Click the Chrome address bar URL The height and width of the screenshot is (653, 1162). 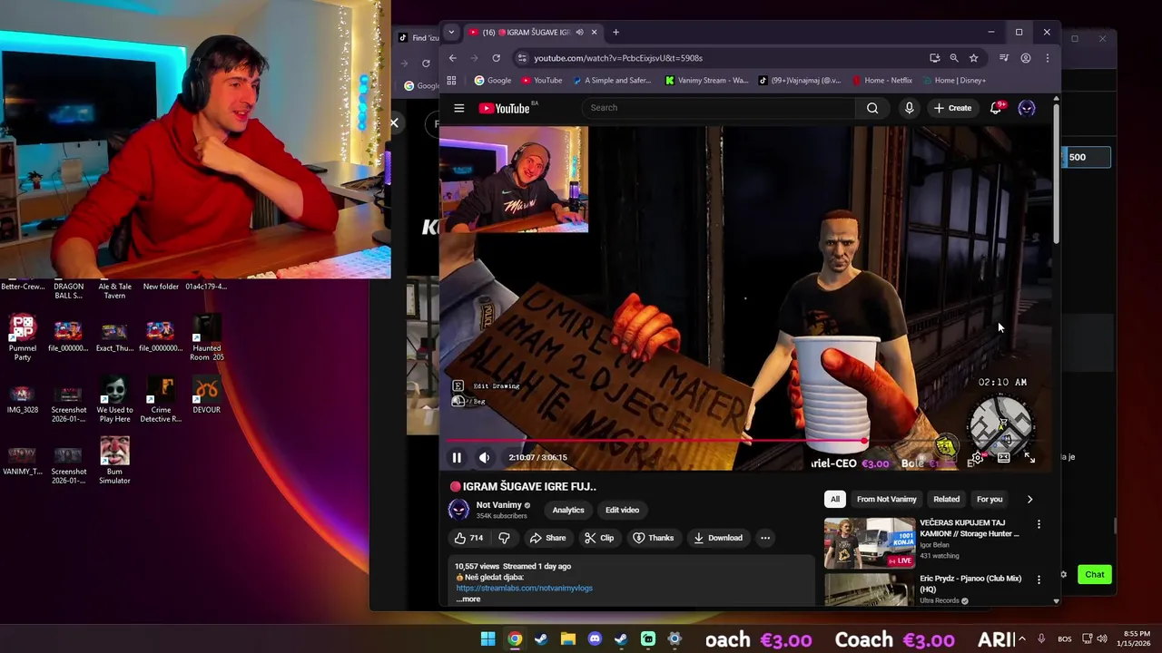click(617, 58)
